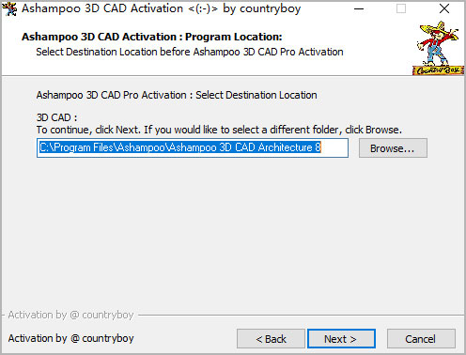The width and height of the screenshot is (466, 355).
Task: Click inside the destination path text field
Action: click(193, 147)
